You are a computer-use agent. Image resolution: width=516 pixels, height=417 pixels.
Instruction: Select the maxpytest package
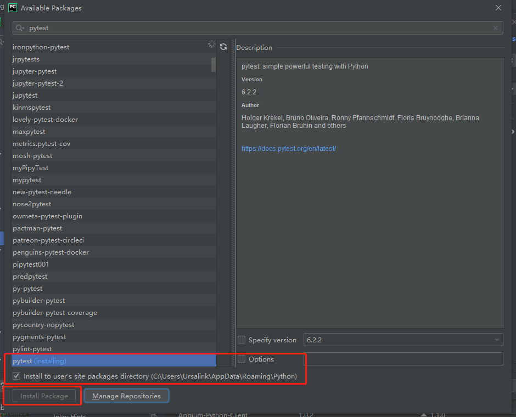[x=114, y=132]
